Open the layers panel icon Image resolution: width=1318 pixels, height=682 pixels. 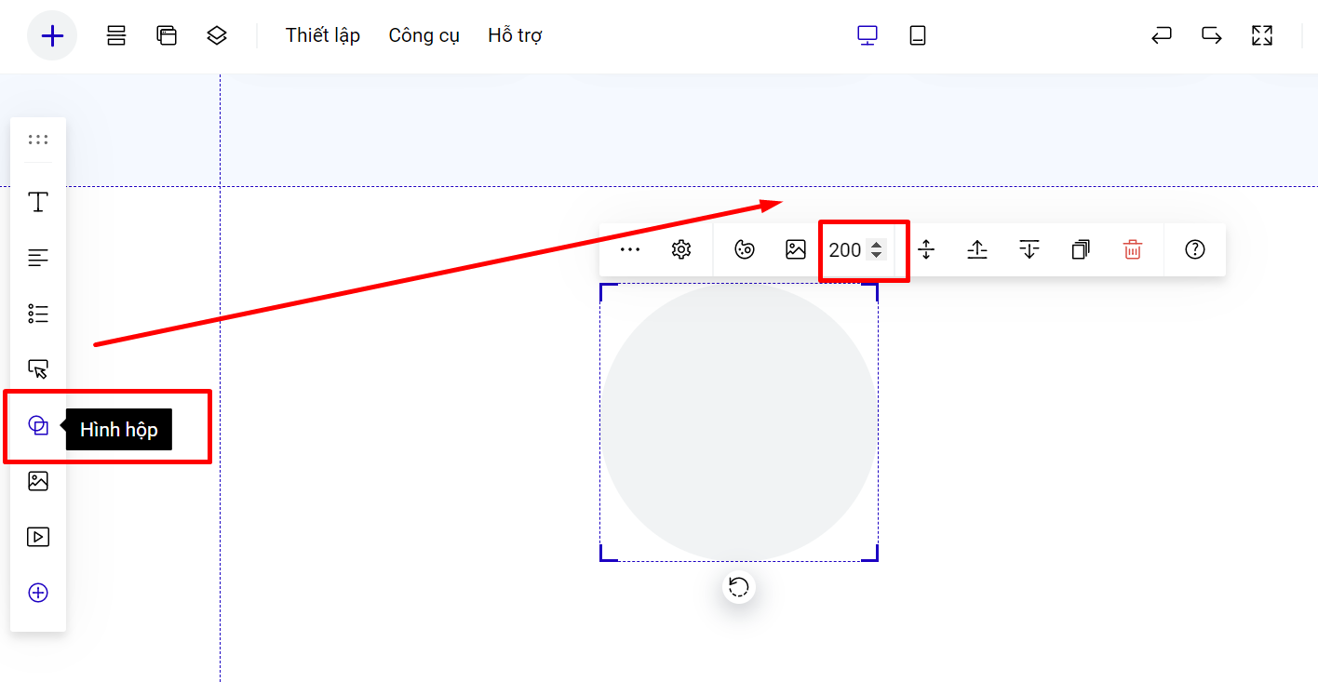217,36
